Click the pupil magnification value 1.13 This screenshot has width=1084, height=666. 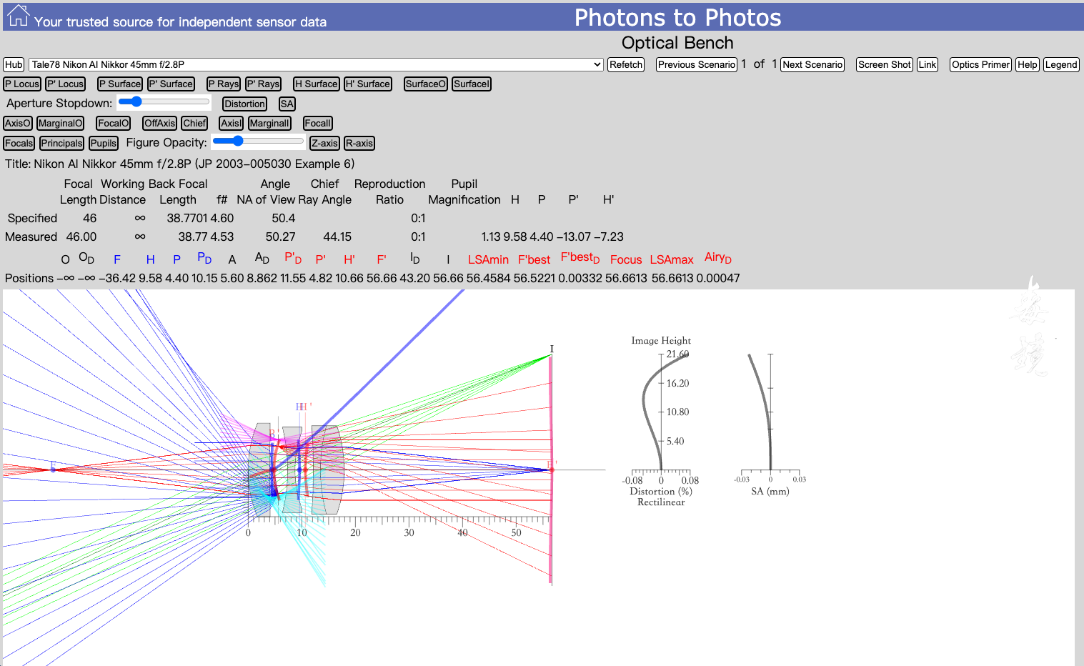point(491,237)
